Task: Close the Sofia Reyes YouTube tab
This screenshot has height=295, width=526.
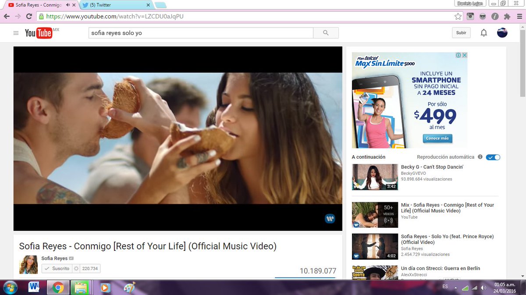Action: click(x=75, y=5)
